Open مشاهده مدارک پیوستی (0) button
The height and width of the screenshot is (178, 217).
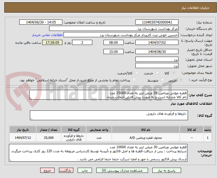tap(122, 171)
